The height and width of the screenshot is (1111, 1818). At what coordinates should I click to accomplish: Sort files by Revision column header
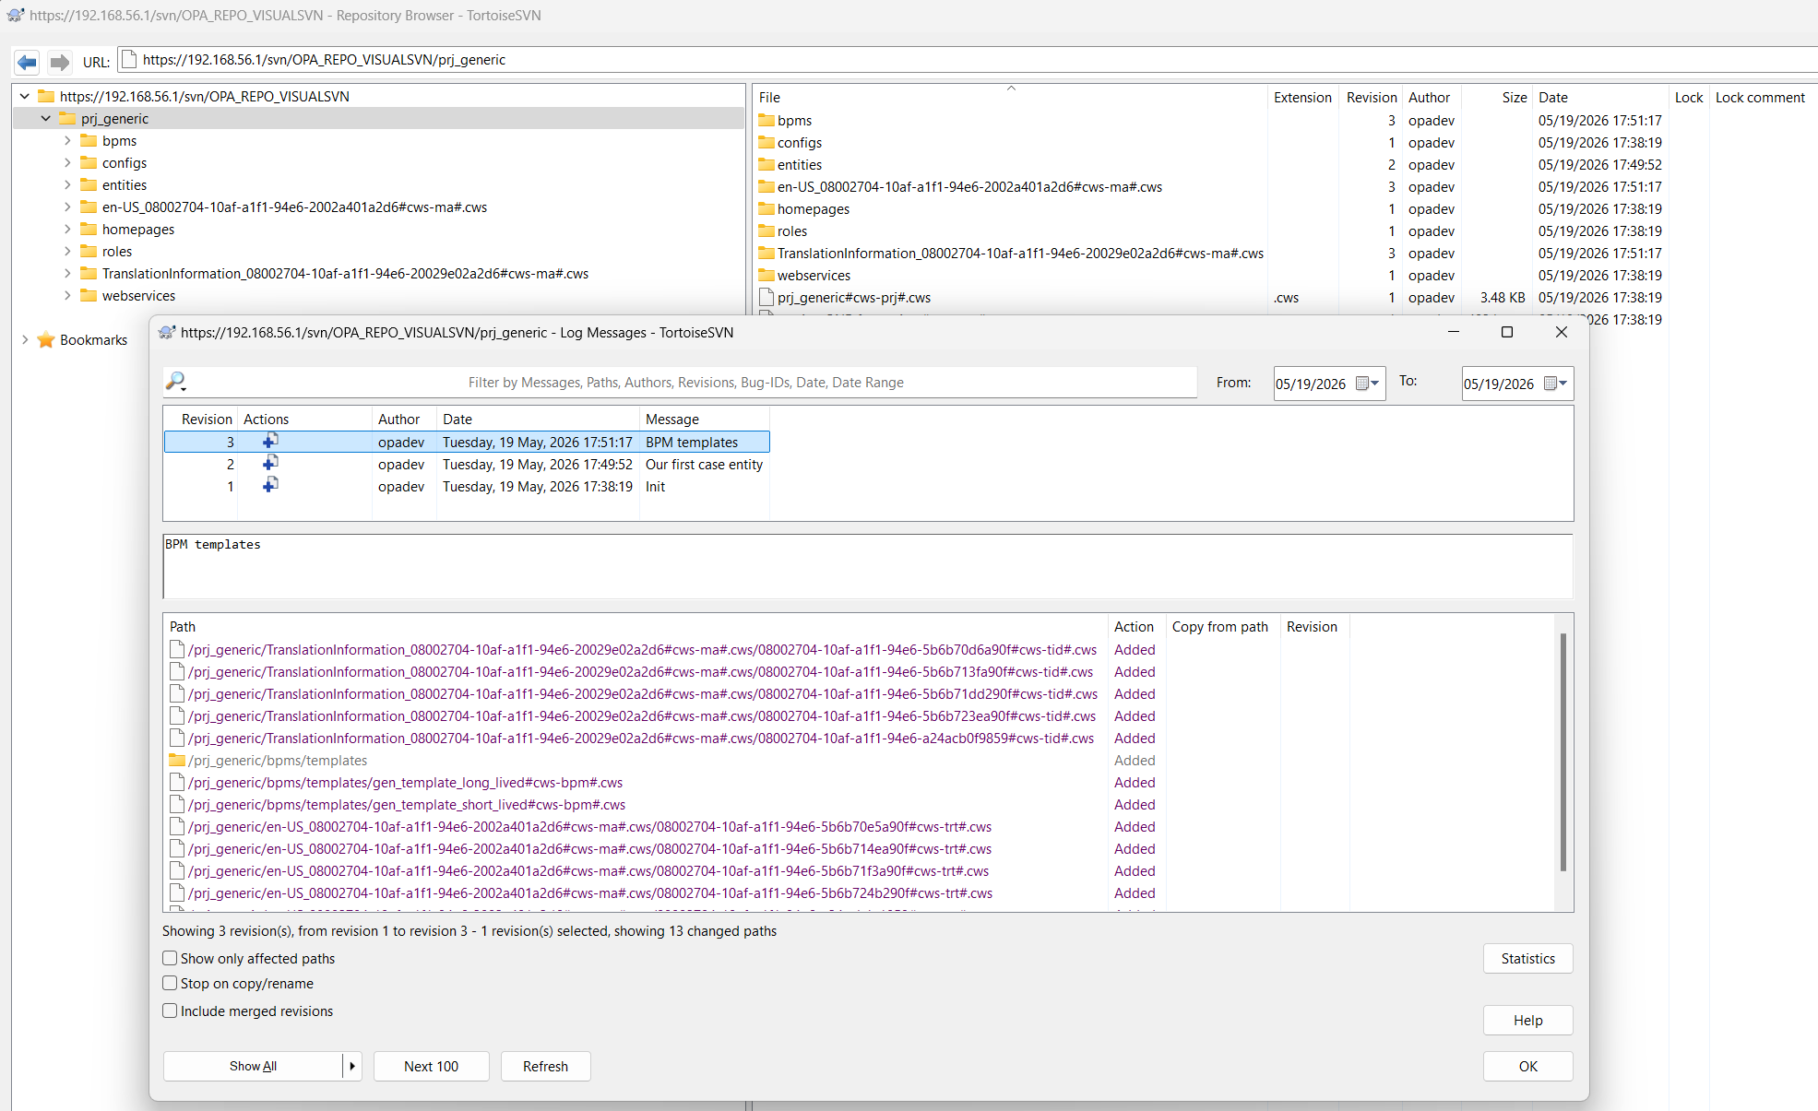pyautogui.click(x=1371, y=97)
